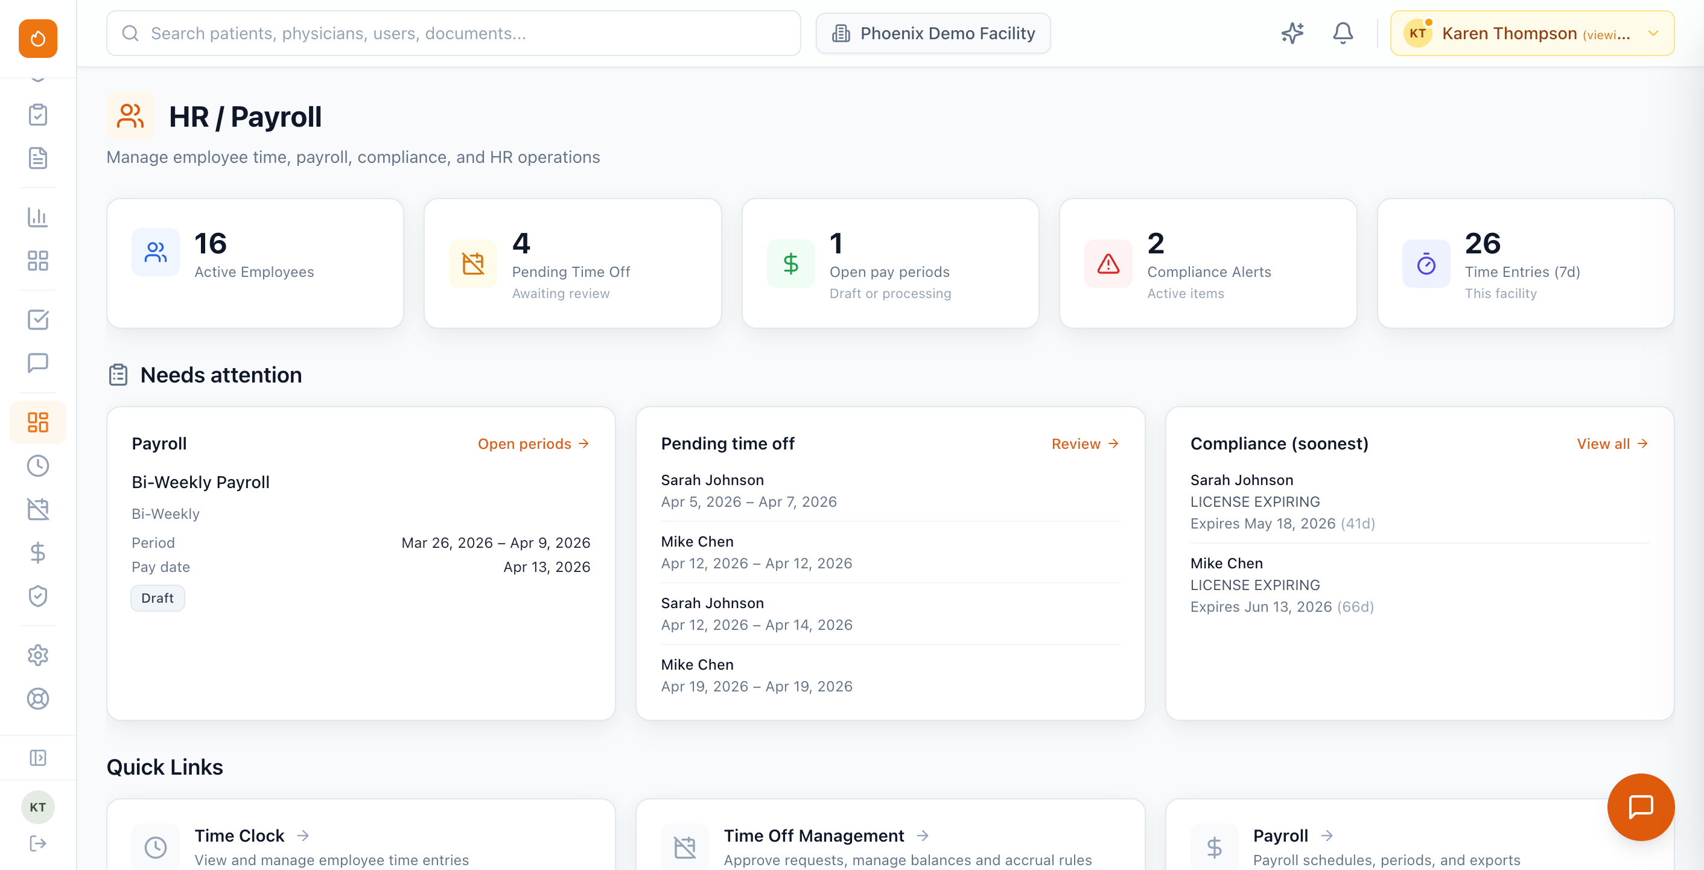Click the Draft status badge on Bi-Weekly Payroll
Viewport: 1704px width, 870px height.
coord(157,597)
